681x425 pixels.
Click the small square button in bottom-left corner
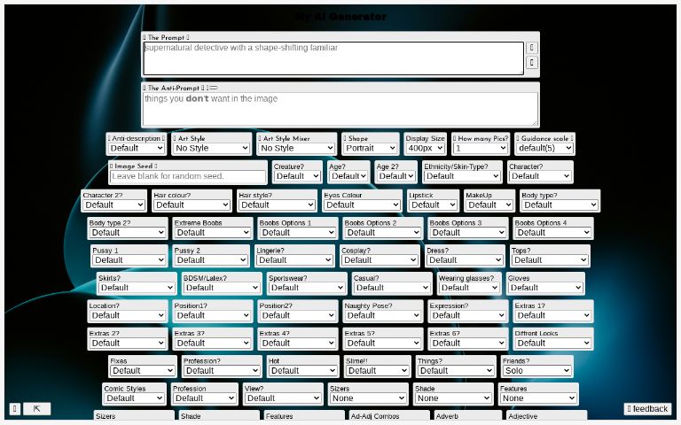[15, 408]
